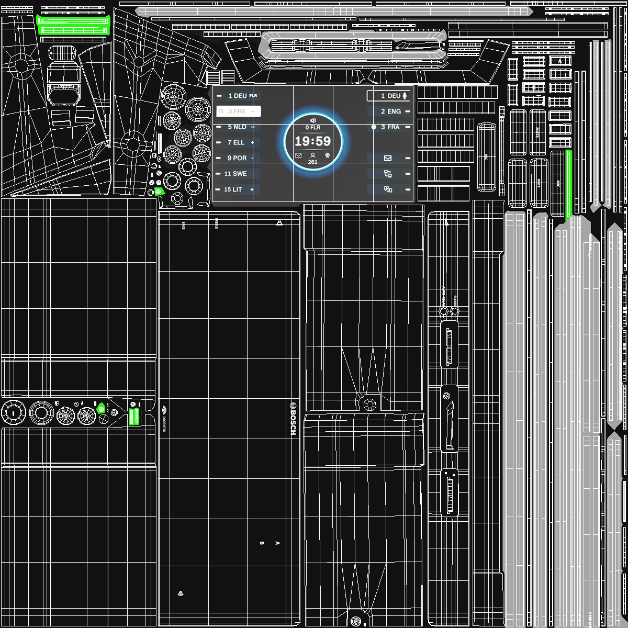
Task: Select the outlined 1 DEU microphone output box
Action: [x=388, y=96]
